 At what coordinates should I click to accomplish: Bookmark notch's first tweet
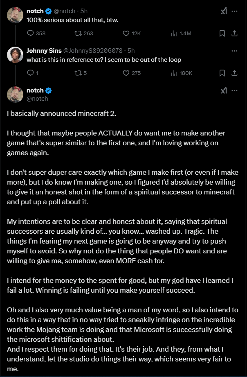[x=222, y=34]
